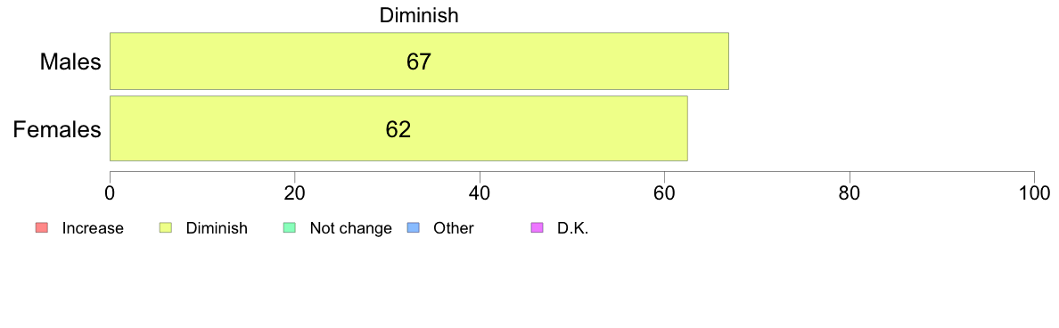Select the Males bar
Image resolution: width=1059 pixels, height=328 pixels.
[420, 61]
